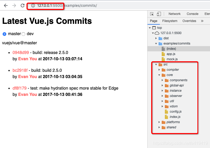Expand the global-api folder arrow

162,85
